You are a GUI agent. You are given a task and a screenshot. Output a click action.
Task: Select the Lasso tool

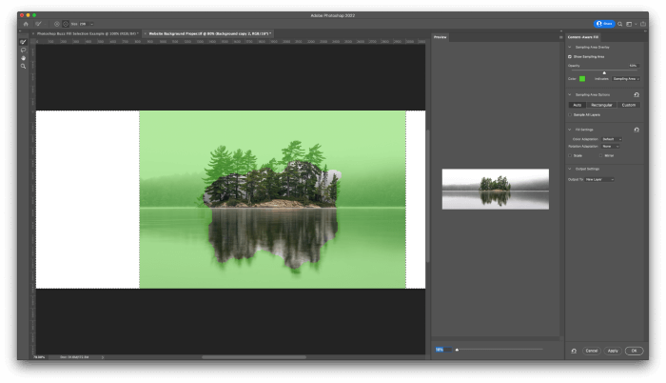pyautogui.click(x=23, y=50)
